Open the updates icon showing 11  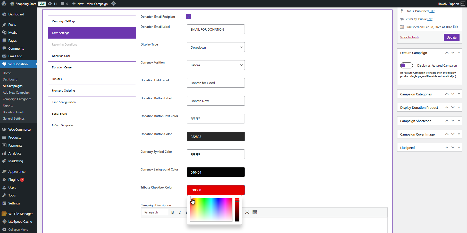pos(52,4)
